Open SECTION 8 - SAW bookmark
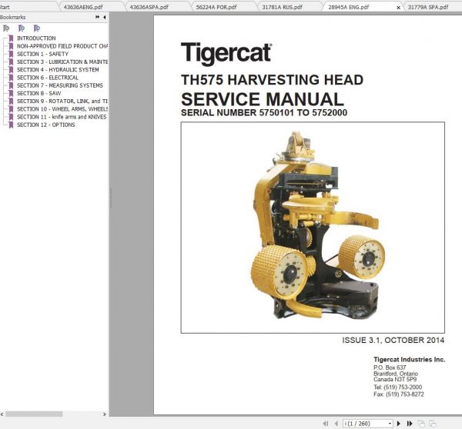 point(39,93)
